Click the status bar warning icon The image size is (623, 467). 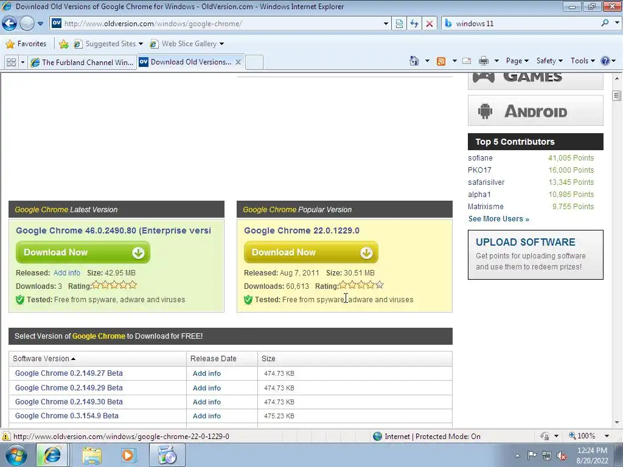pyautogui.click(x=6, y=436)
